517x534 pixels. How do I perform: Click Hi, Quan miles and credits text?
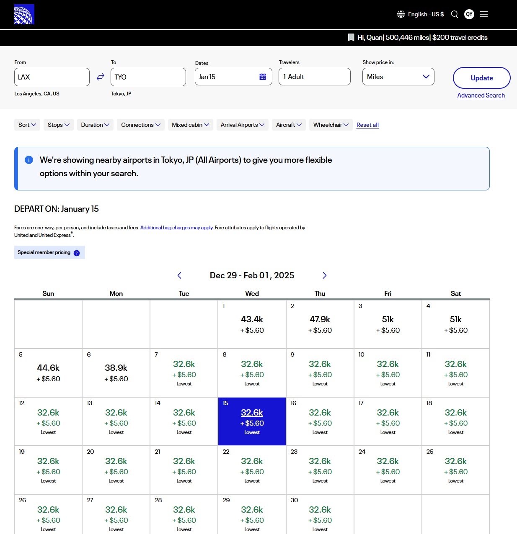pos(422,37)
